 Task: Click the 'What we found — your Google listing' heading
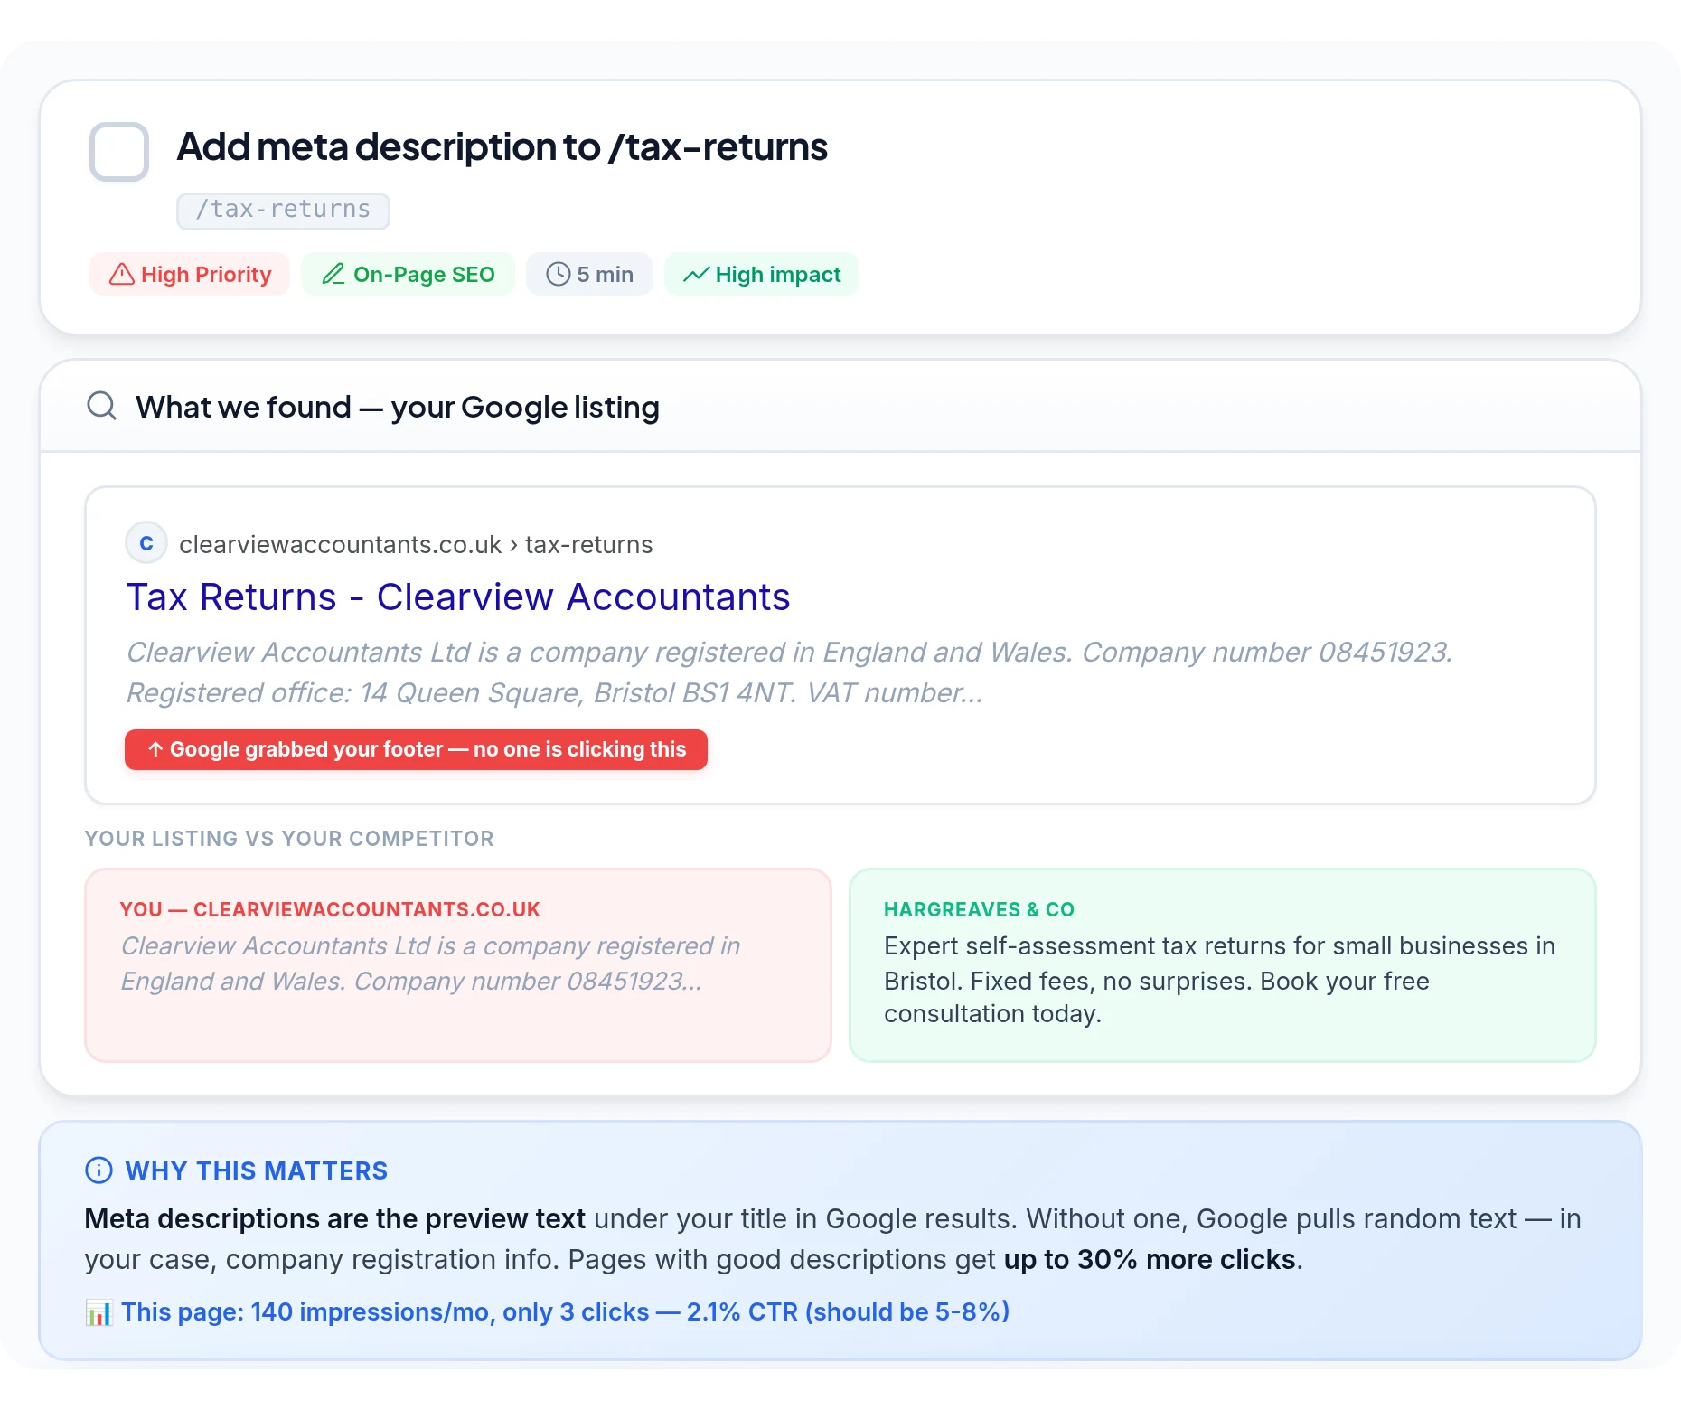[x=398, y=408]
